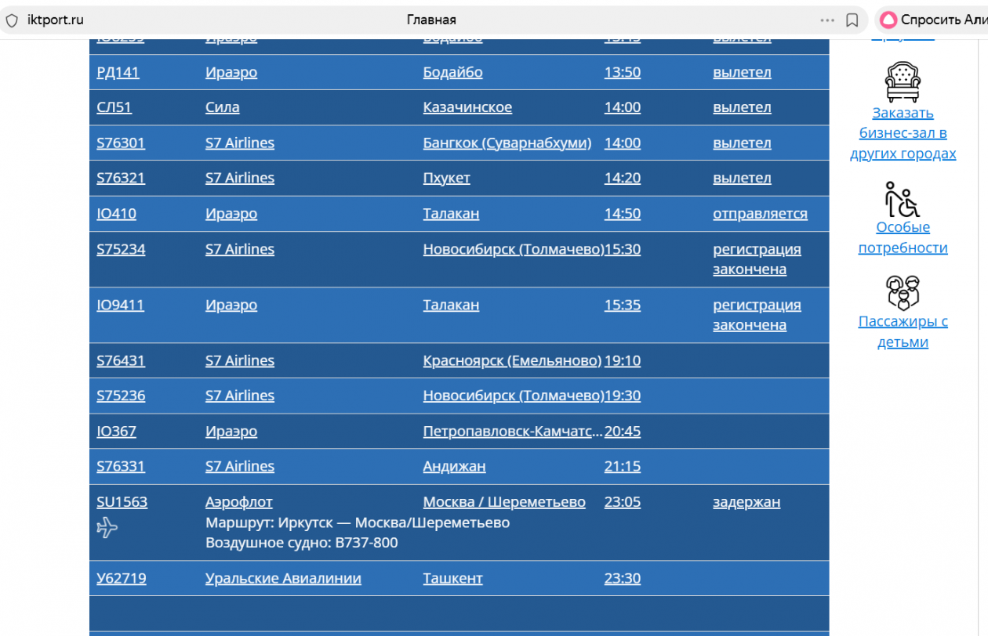
Task: Open flight IO9411 to Талакан
Action: 120,305
